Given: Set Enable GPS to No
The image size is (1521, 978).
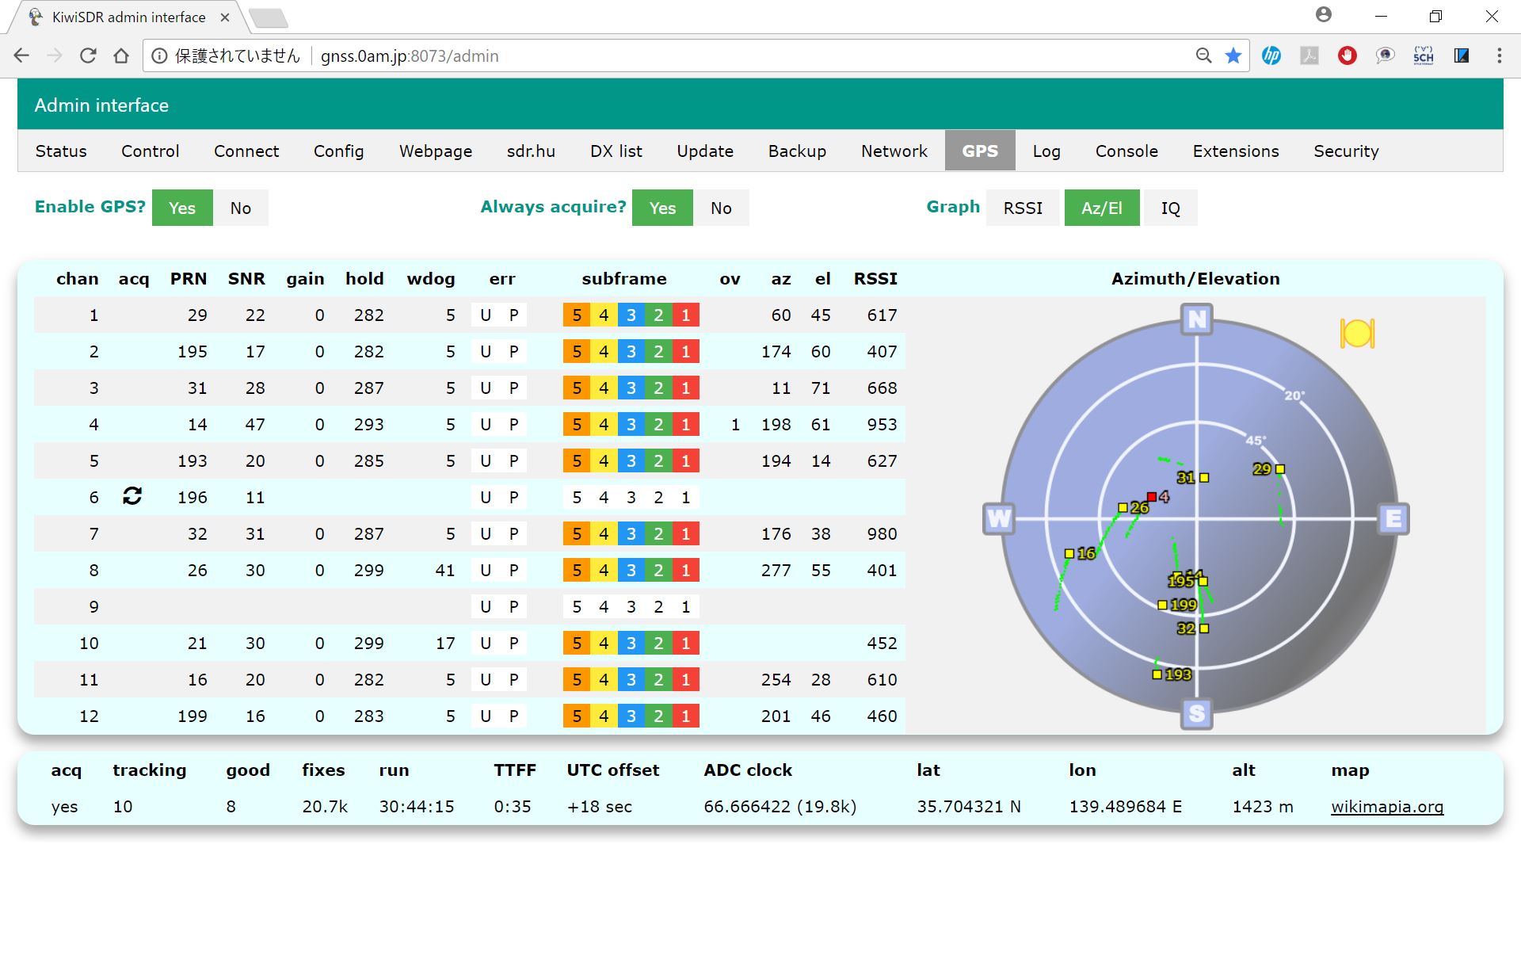Looking at the screenshot, I should 241,208.
